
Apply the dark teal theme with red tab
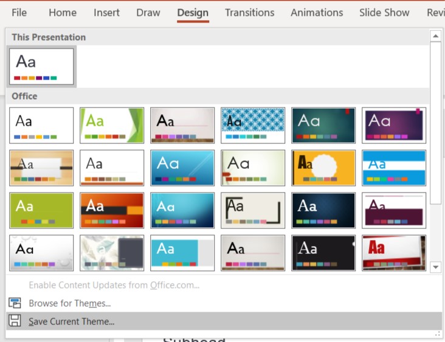(323, 125)
